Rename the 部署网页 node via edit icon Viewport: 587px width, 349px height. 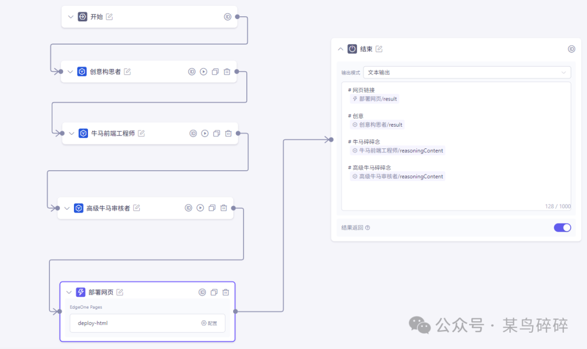[120, 292]
